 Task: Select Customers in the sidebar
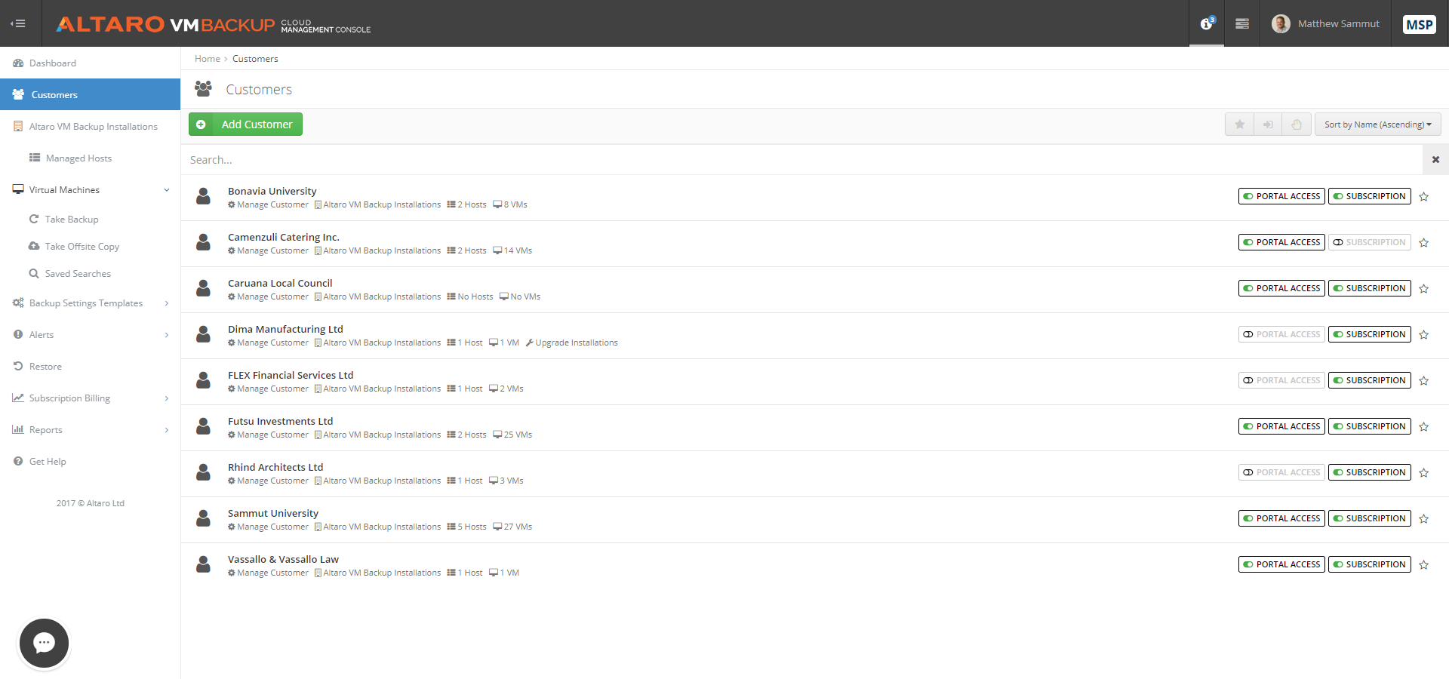[90, 94]
